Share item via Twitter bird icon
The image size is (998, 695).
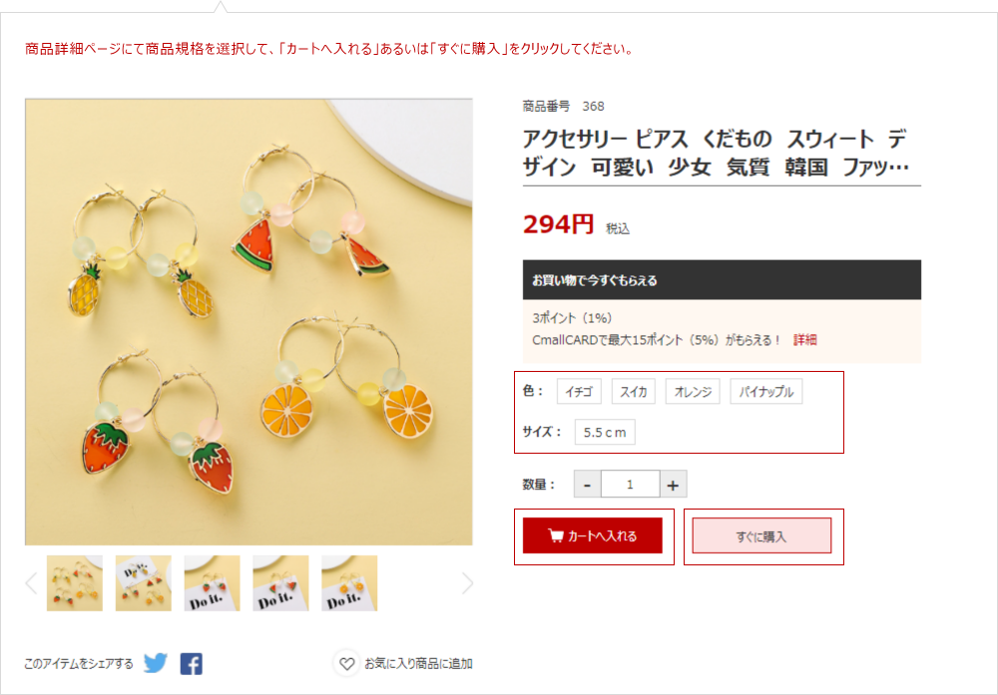coord(156,663)
